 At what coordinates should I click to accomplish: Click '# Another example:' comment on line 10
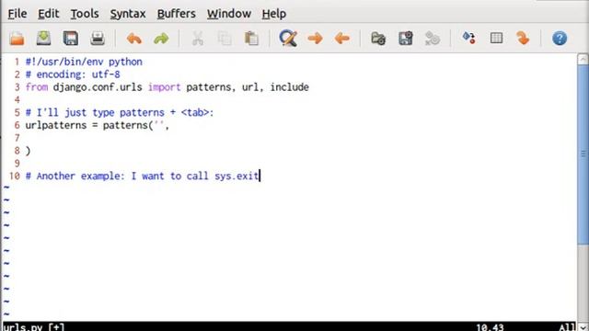coord(75,176)
